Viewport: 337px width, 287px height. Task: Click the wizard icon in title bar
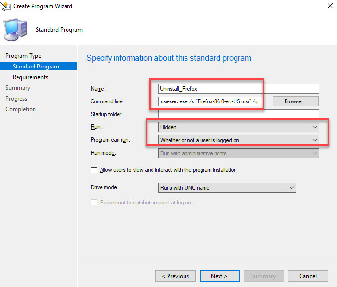(x=6, y=6)
